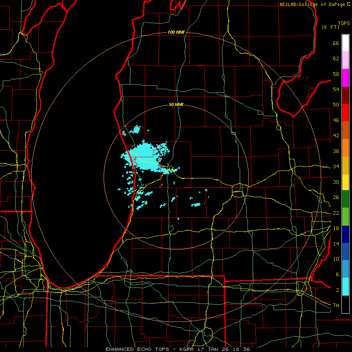
Task: Click the light pink legend swatch
Action: coord(345,60)
